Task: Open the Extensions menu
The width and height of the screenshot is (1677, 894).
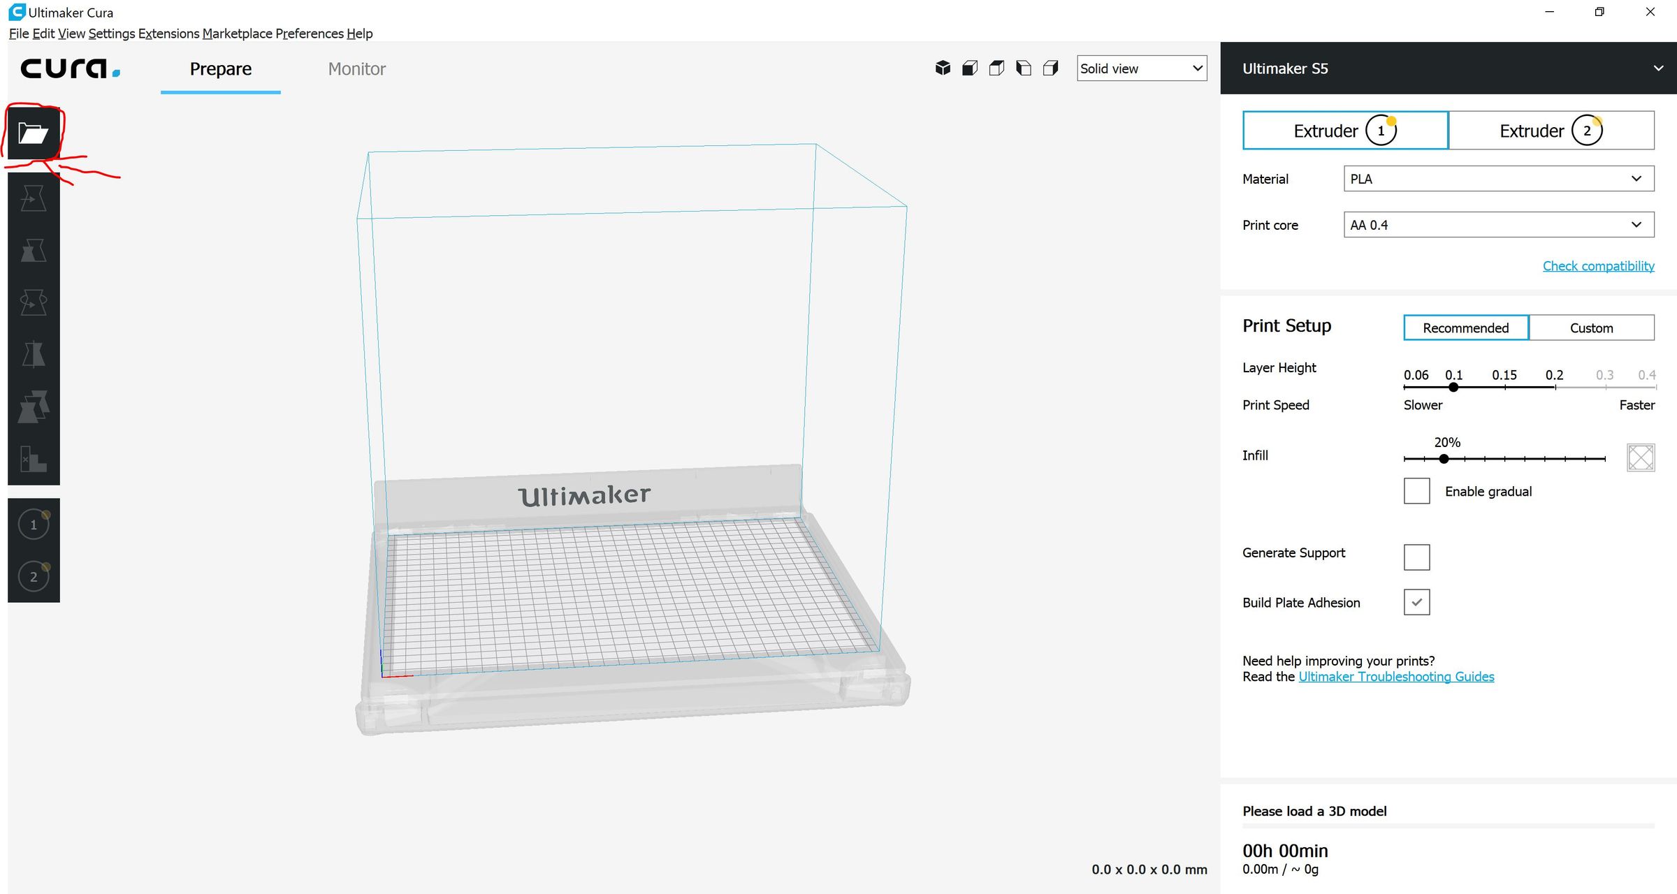Action: (168, 34)
